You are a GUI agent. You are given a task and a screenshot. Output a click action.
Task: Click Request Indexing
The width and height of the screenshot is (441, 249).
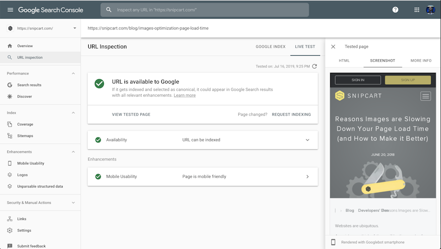point(291,114)
